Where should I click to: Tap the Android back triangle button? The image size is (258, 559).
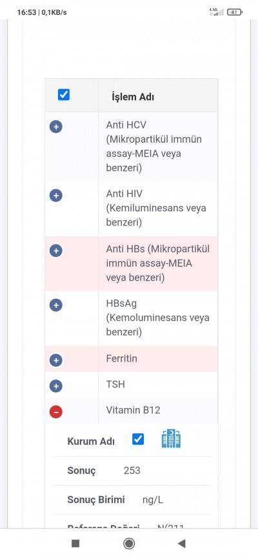click(182, 544)
